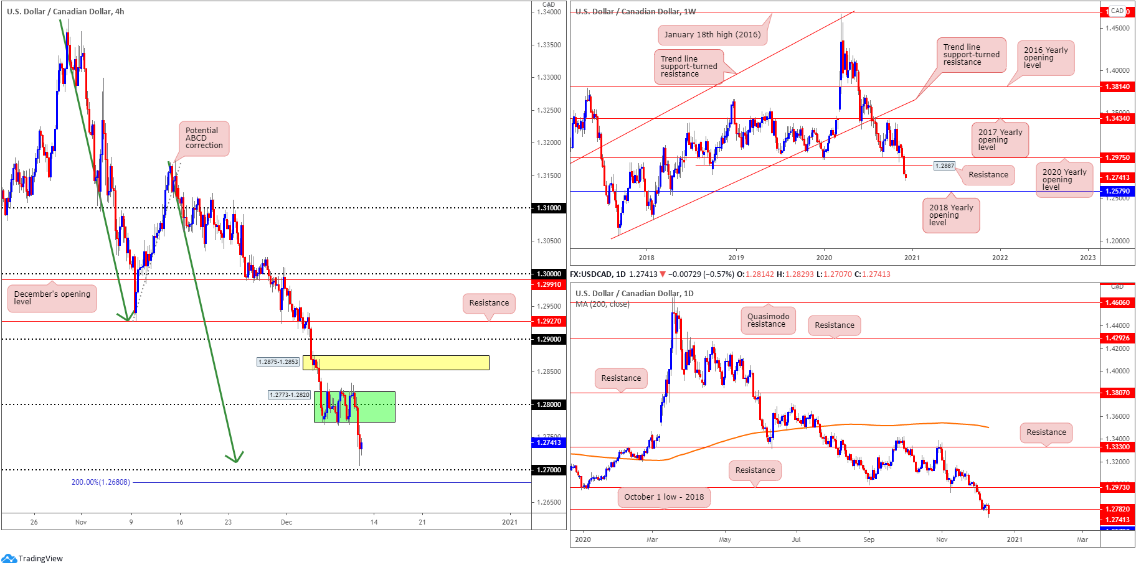Select the blue 1.27413 current price tag on 4h chart
Image resolution: width=1136 pixels, height=565 pixels.
548,442
